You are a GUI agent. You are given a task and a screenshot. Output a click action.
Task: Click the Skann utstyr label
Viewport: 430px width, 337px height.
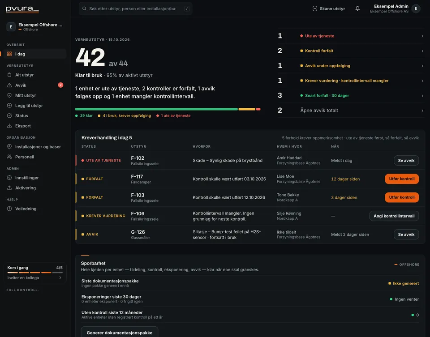pos(332,9)
